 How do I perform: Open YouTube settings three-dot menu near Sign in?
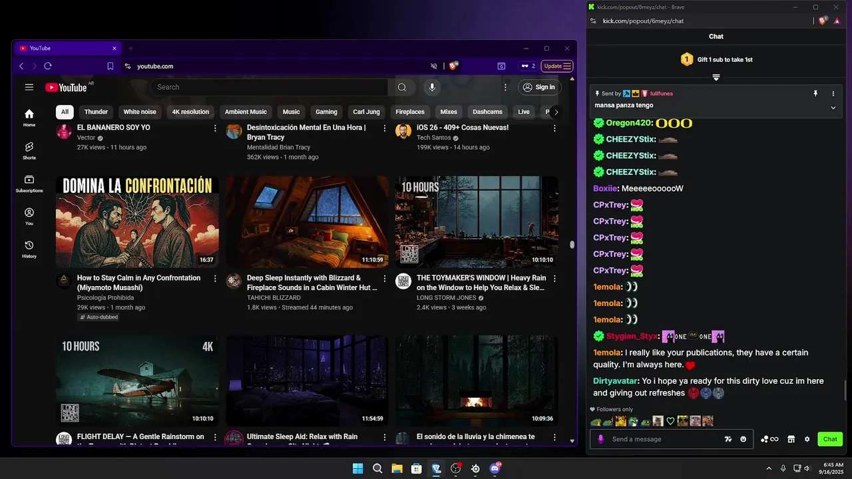click(x=505, y=87)
